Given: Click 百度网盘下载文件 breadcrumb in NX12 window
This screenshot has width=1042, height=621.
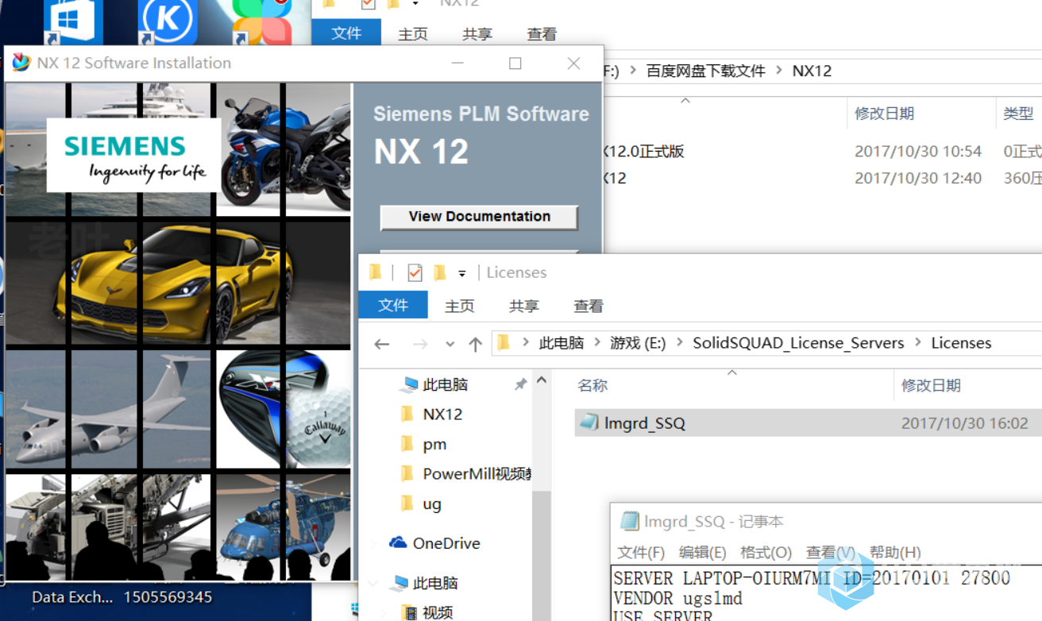Looking at the screenshot, I should click(706, 71).
